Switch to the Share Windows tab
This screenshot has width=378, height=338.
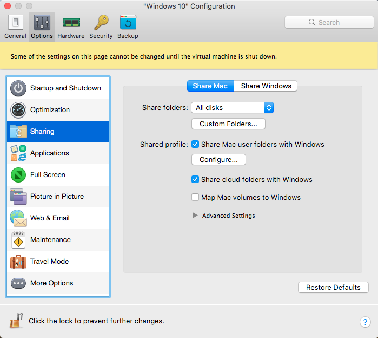tap(266, 86)
